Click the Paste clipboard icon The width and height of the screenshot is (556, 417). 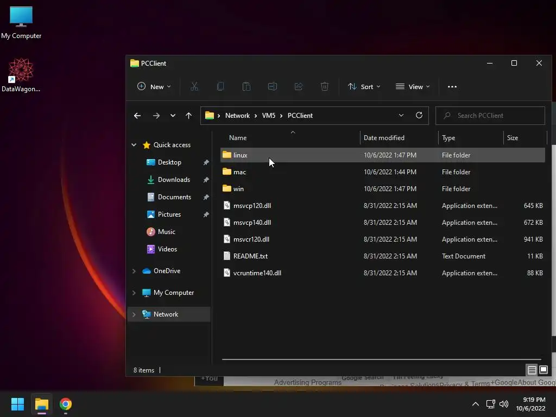247,86
